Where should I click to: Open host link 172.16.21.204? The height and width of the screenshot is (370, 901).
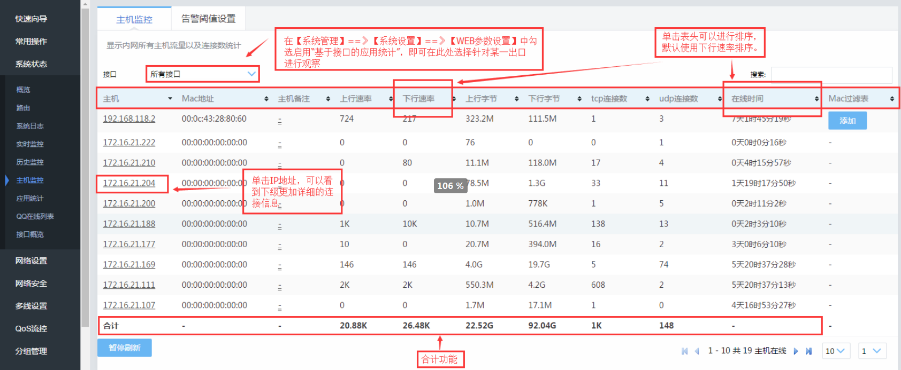[129, 183]
